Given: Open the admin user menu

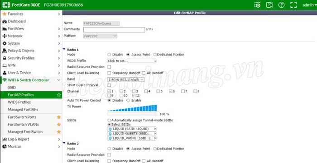Looking at the screenshot, I should 309,5.
